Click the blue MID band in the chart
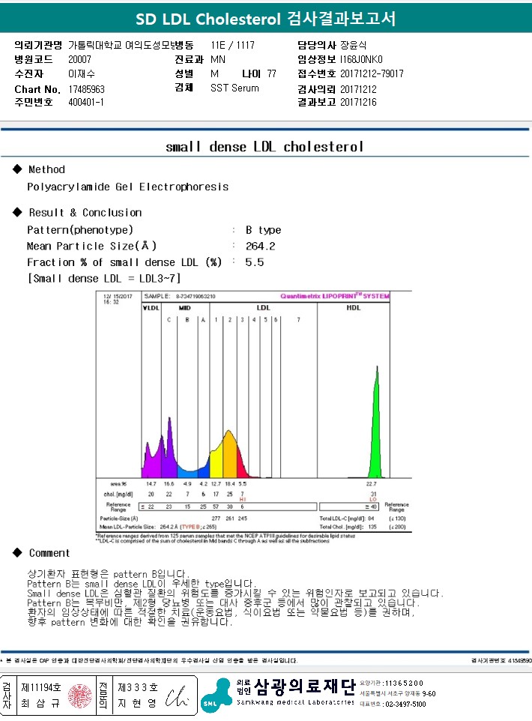Screen dimensions: 532x721 pos(187,473)
